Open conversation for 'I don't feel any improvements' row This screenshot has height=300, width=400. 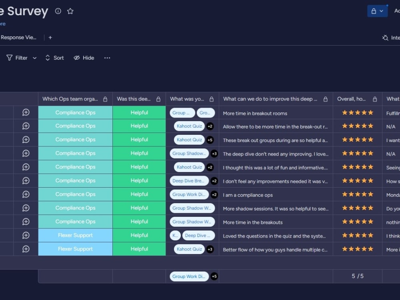[26, 181]
